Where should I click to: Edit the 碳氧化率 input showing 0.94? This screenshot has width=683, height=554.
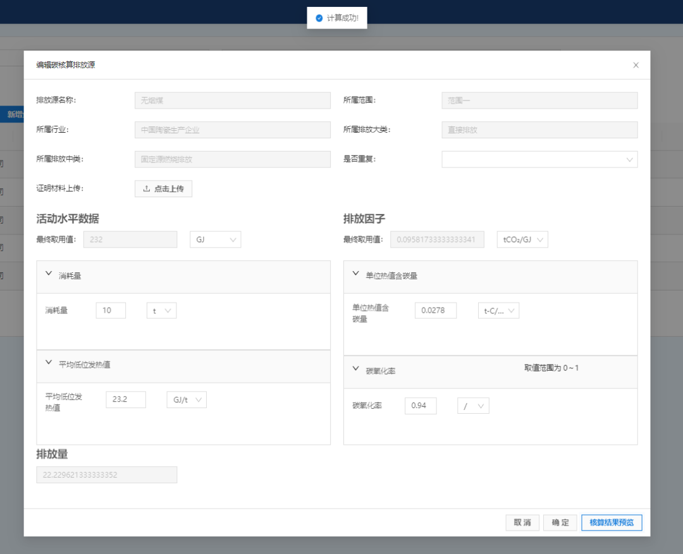pyautogui.click(x=420, y=406)
